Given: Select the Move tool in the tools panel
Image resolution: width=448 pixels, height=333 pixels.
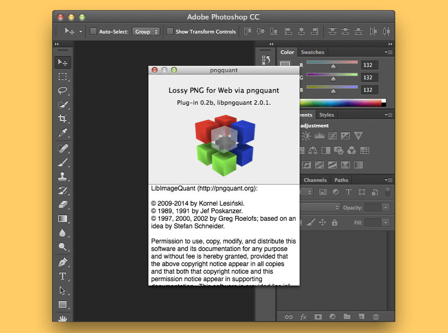Looking at the screenshot, I should [x=63, y=62].
